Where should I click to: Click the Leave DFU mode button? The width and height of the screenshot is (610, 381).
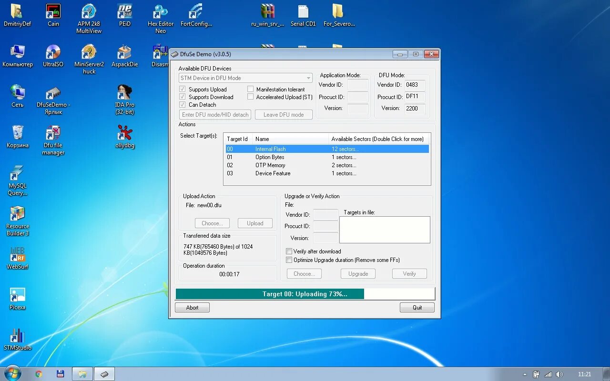pos(284,115)
